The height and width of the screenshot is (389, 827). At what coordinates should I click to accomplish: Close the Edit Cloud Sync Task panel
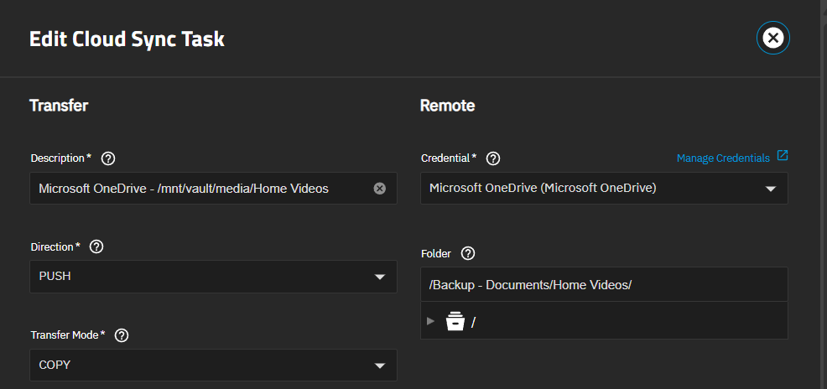point(772,38)
